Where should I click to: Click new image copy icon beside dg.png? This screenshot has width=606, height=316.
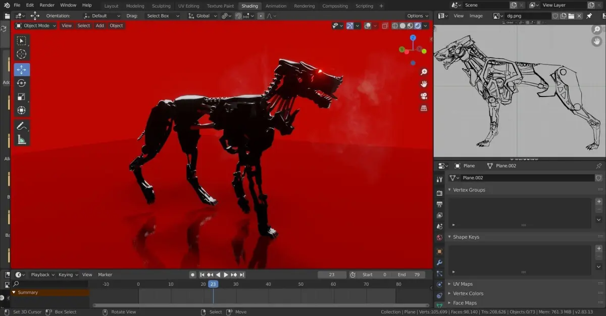[x=564, y=16]
